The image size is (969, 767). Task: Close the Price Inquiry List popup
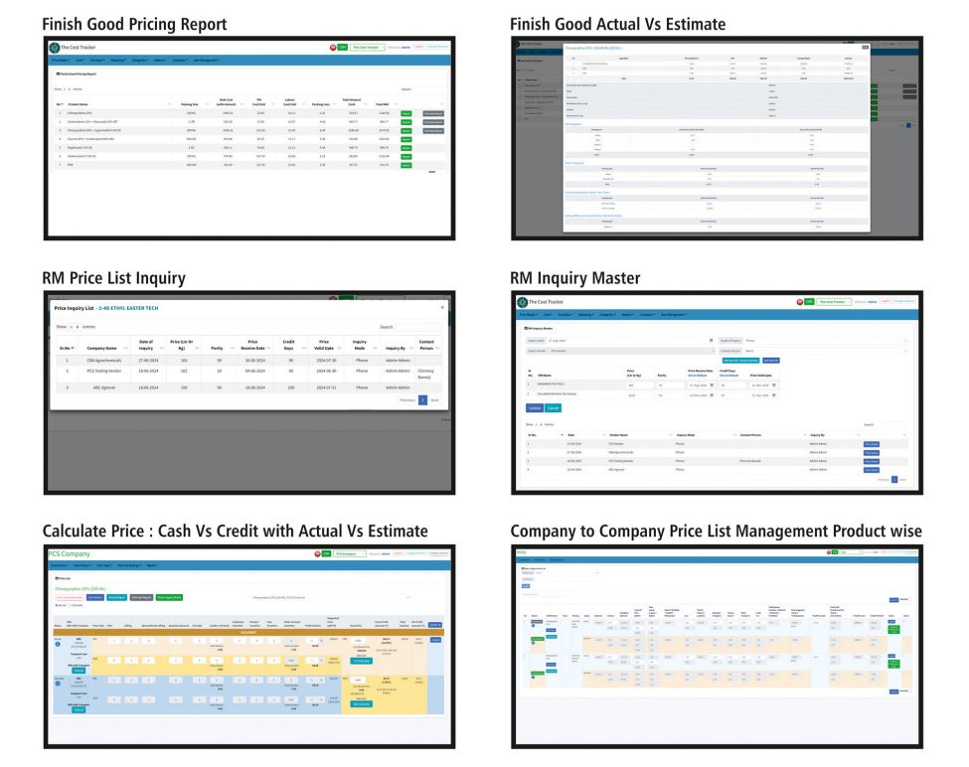(x=442, y=308)
